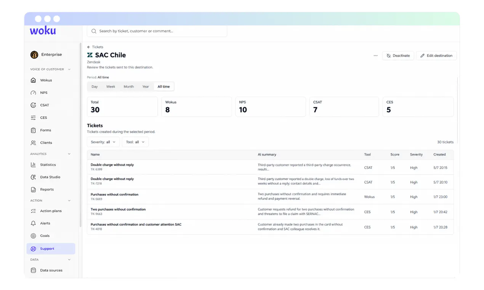Collapse the Data section
The image size is (484, 290).
(x=69, y=259)
